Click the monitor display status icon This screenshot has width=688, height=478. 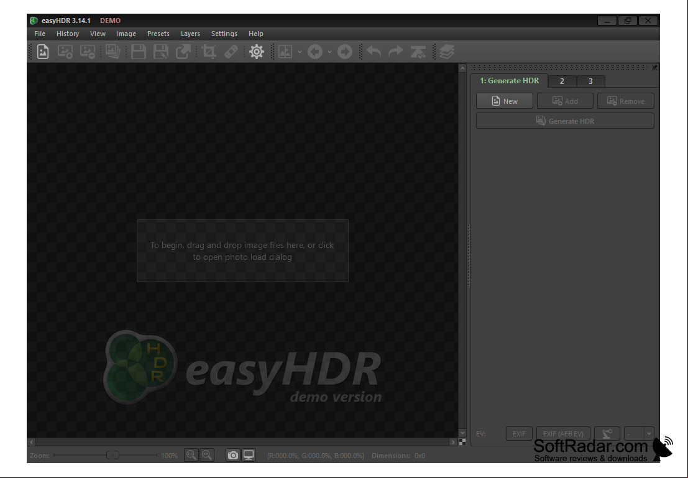tap(249, 455)
